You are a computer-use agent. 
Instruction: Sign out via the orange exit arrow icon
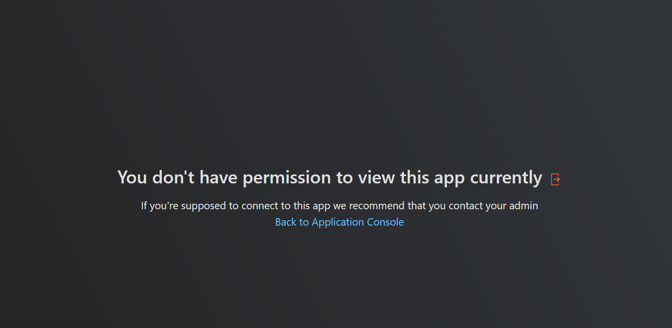pyautogui.click(x=556, y=179)
